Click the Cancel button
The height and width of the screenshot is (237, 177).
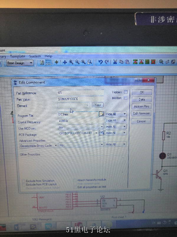tap(141, 121)
